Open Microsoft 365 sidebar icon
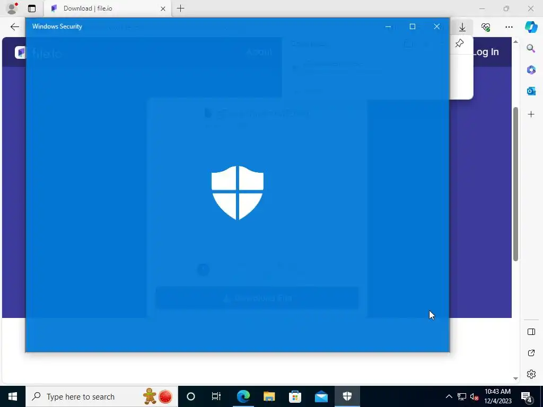Screen dimensions: 543x407 tap(531, 69)
